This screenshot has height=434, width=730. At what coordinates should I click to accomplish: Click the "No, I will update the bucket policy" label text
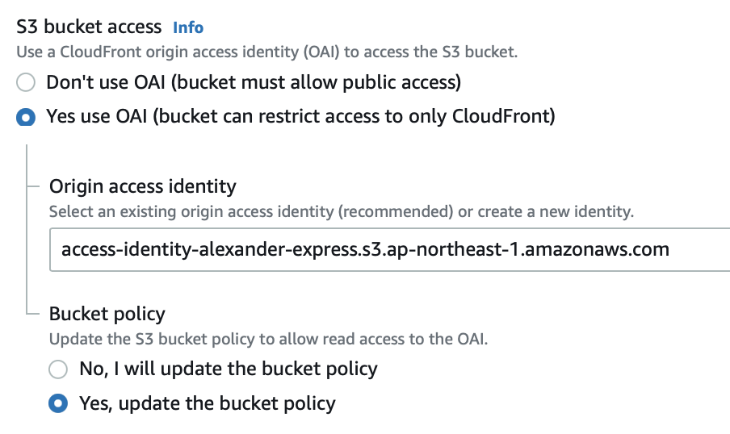[x=229, y=369]
